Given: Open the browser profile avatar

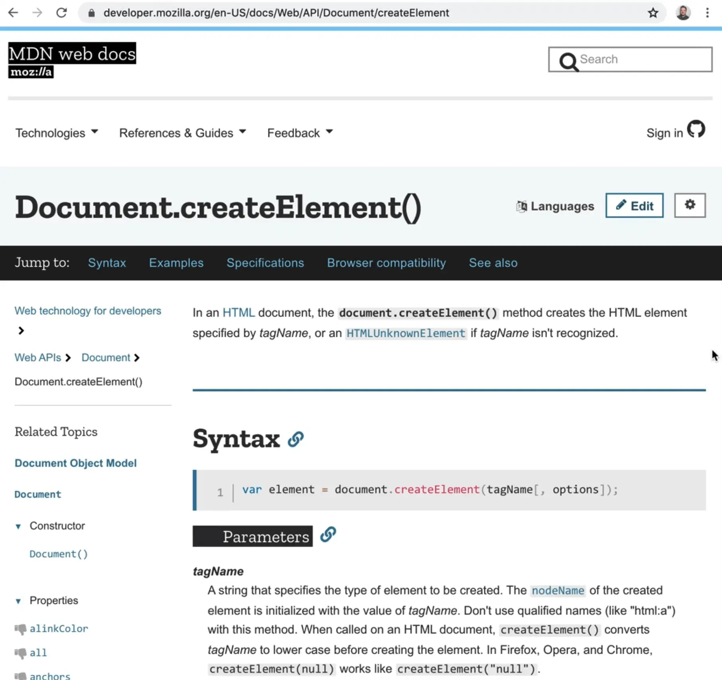Looking at the screenshot, I should point(683,12).
